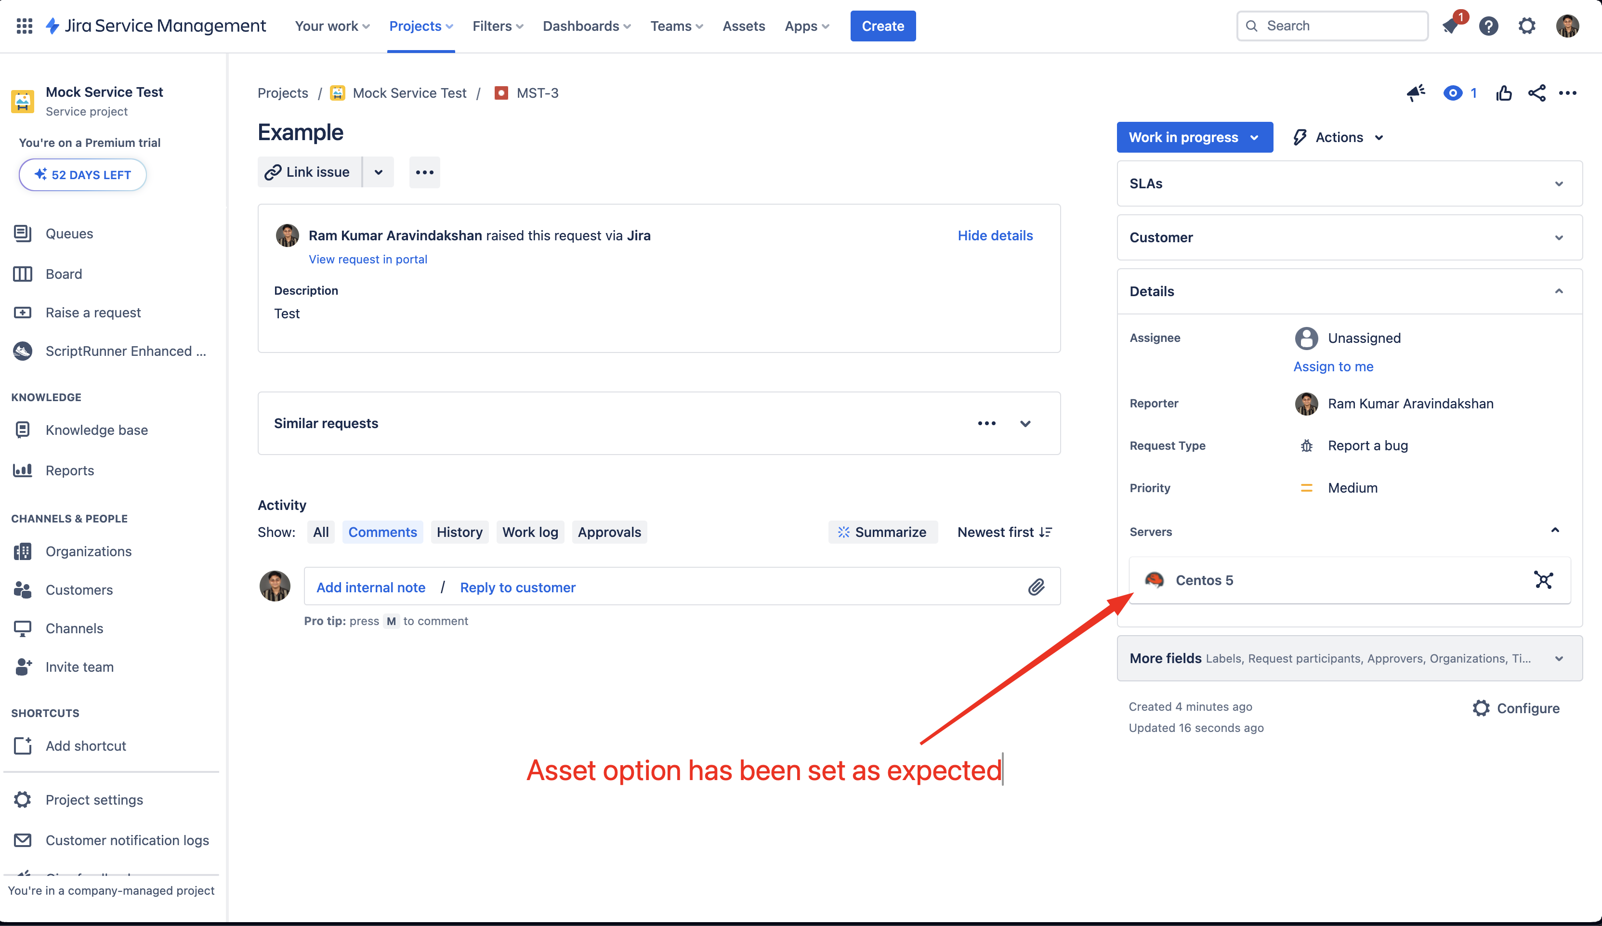Switch to the History activity tab

[x=459, y=532]
